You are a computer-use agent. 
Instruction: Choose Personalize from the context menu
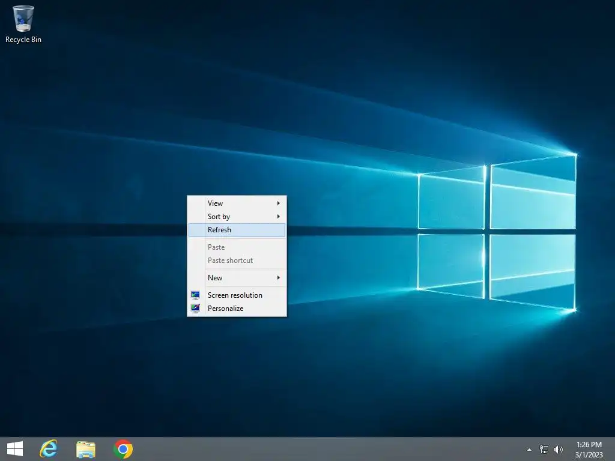tap(237, 309)
